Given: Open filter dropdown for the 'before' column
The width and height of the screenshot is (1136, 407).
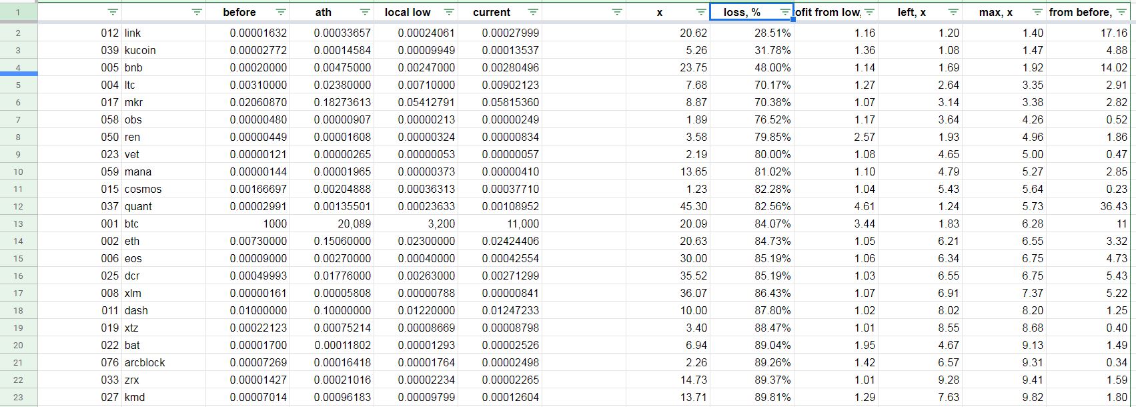Looking at the screenshot, I should pos(281,12).
